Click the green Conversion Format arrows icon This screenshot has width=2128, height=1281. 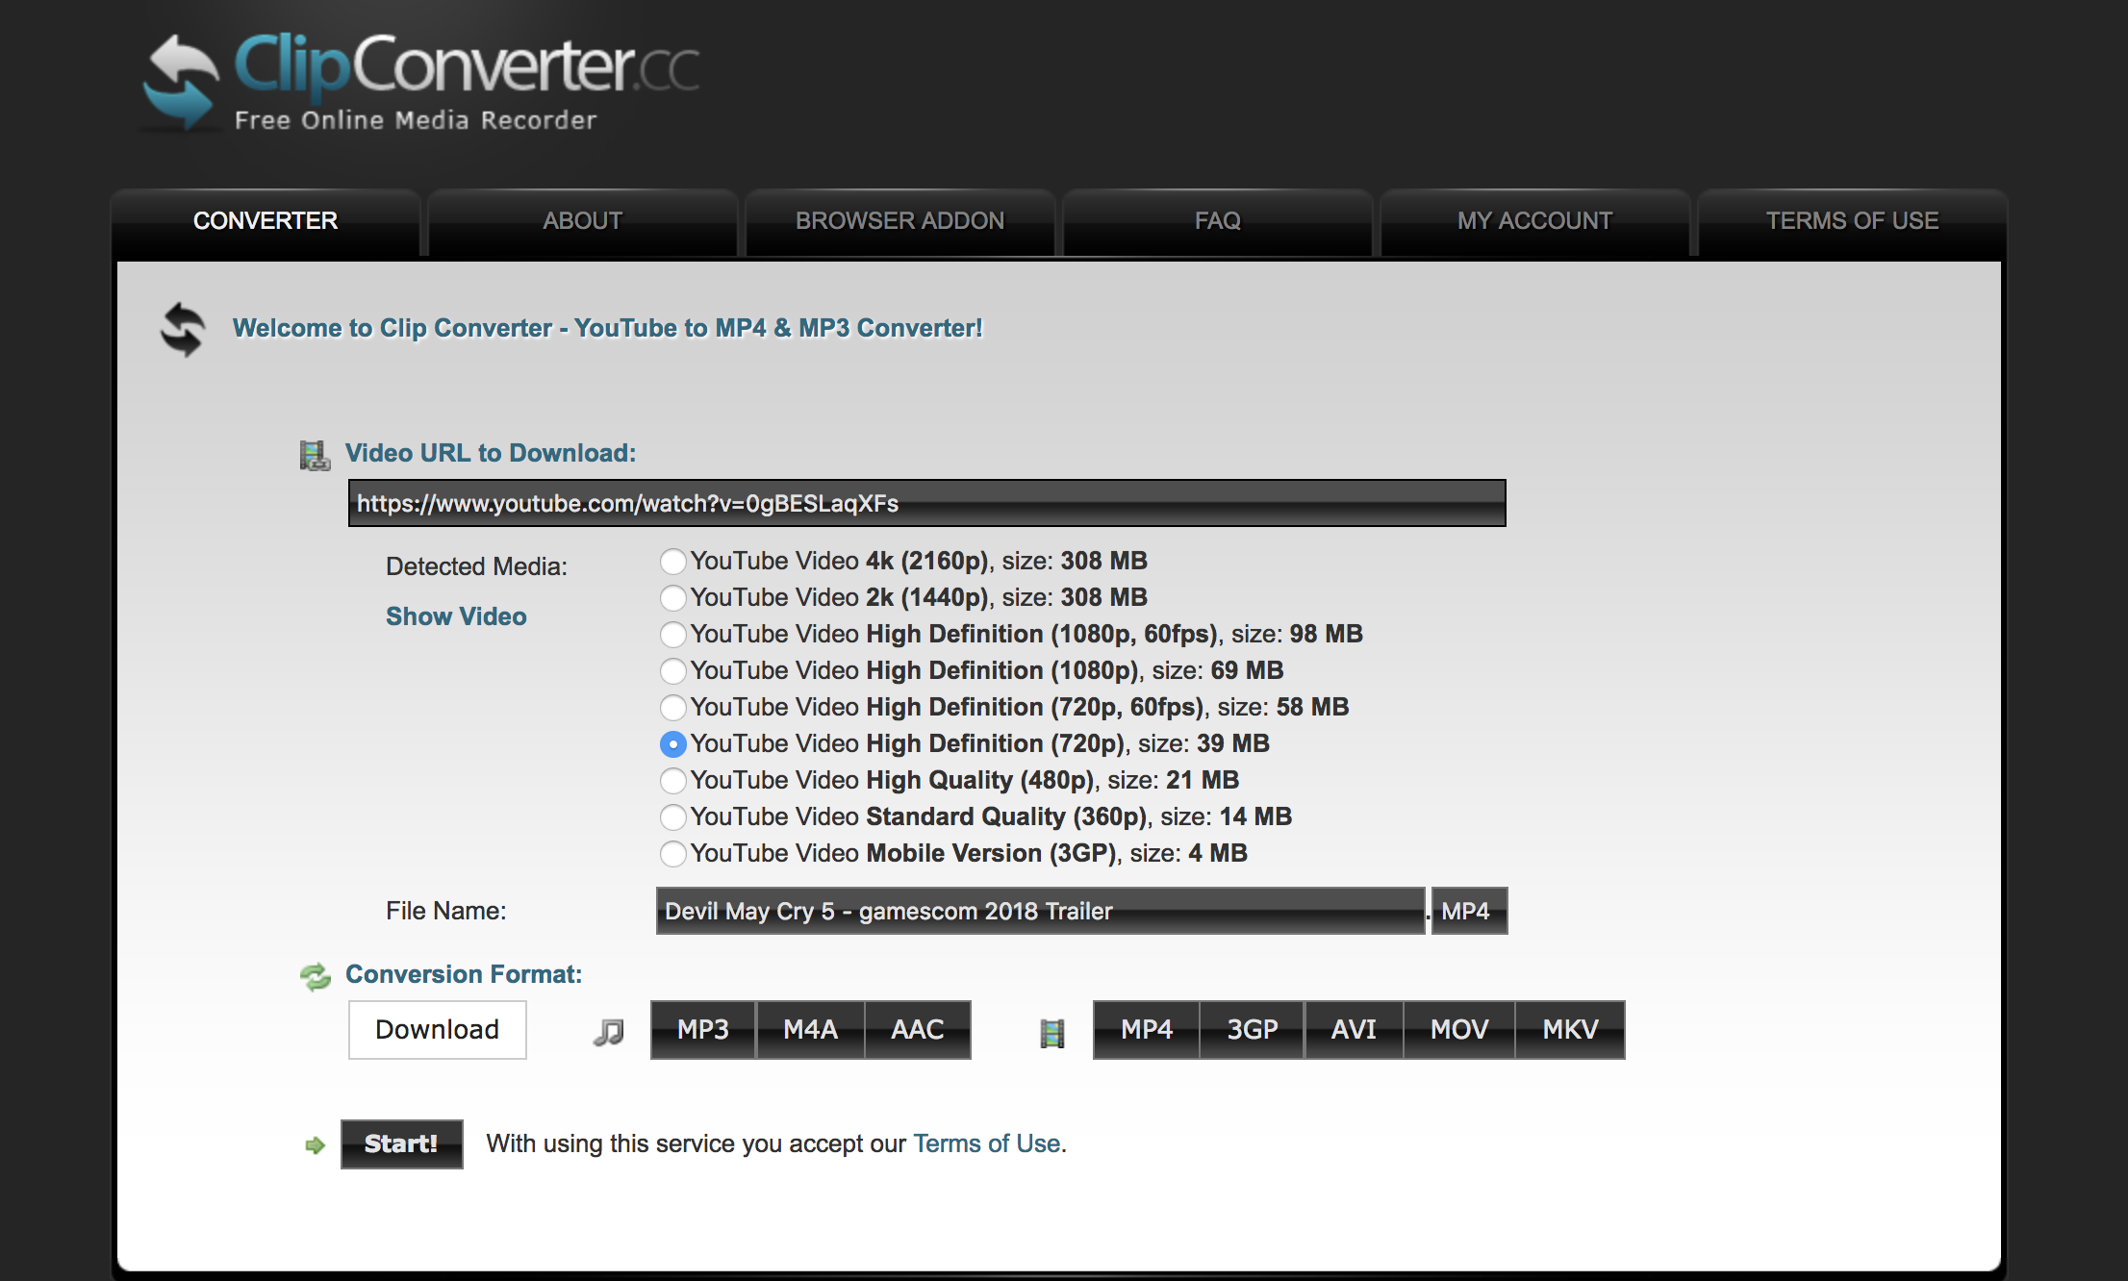click(x=315, y=976)
